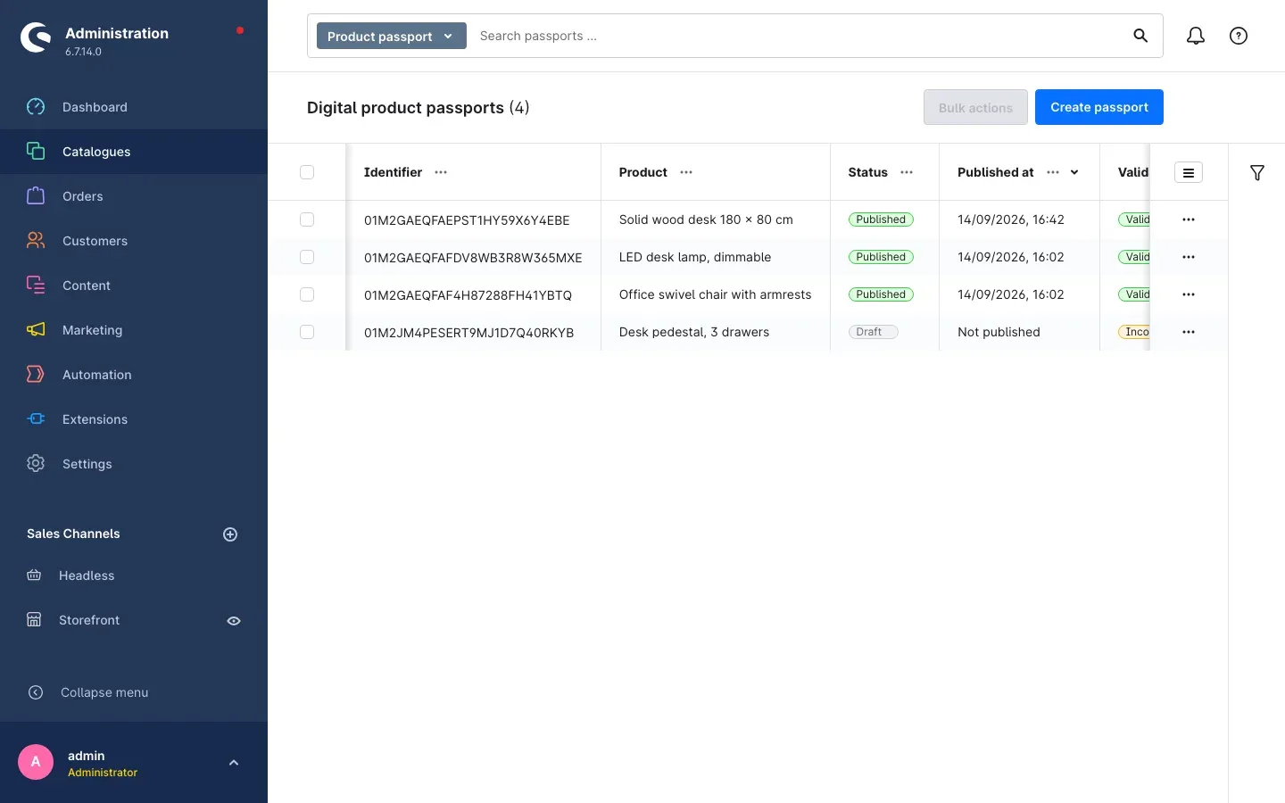Open the Content menu item

coord(134,286)
